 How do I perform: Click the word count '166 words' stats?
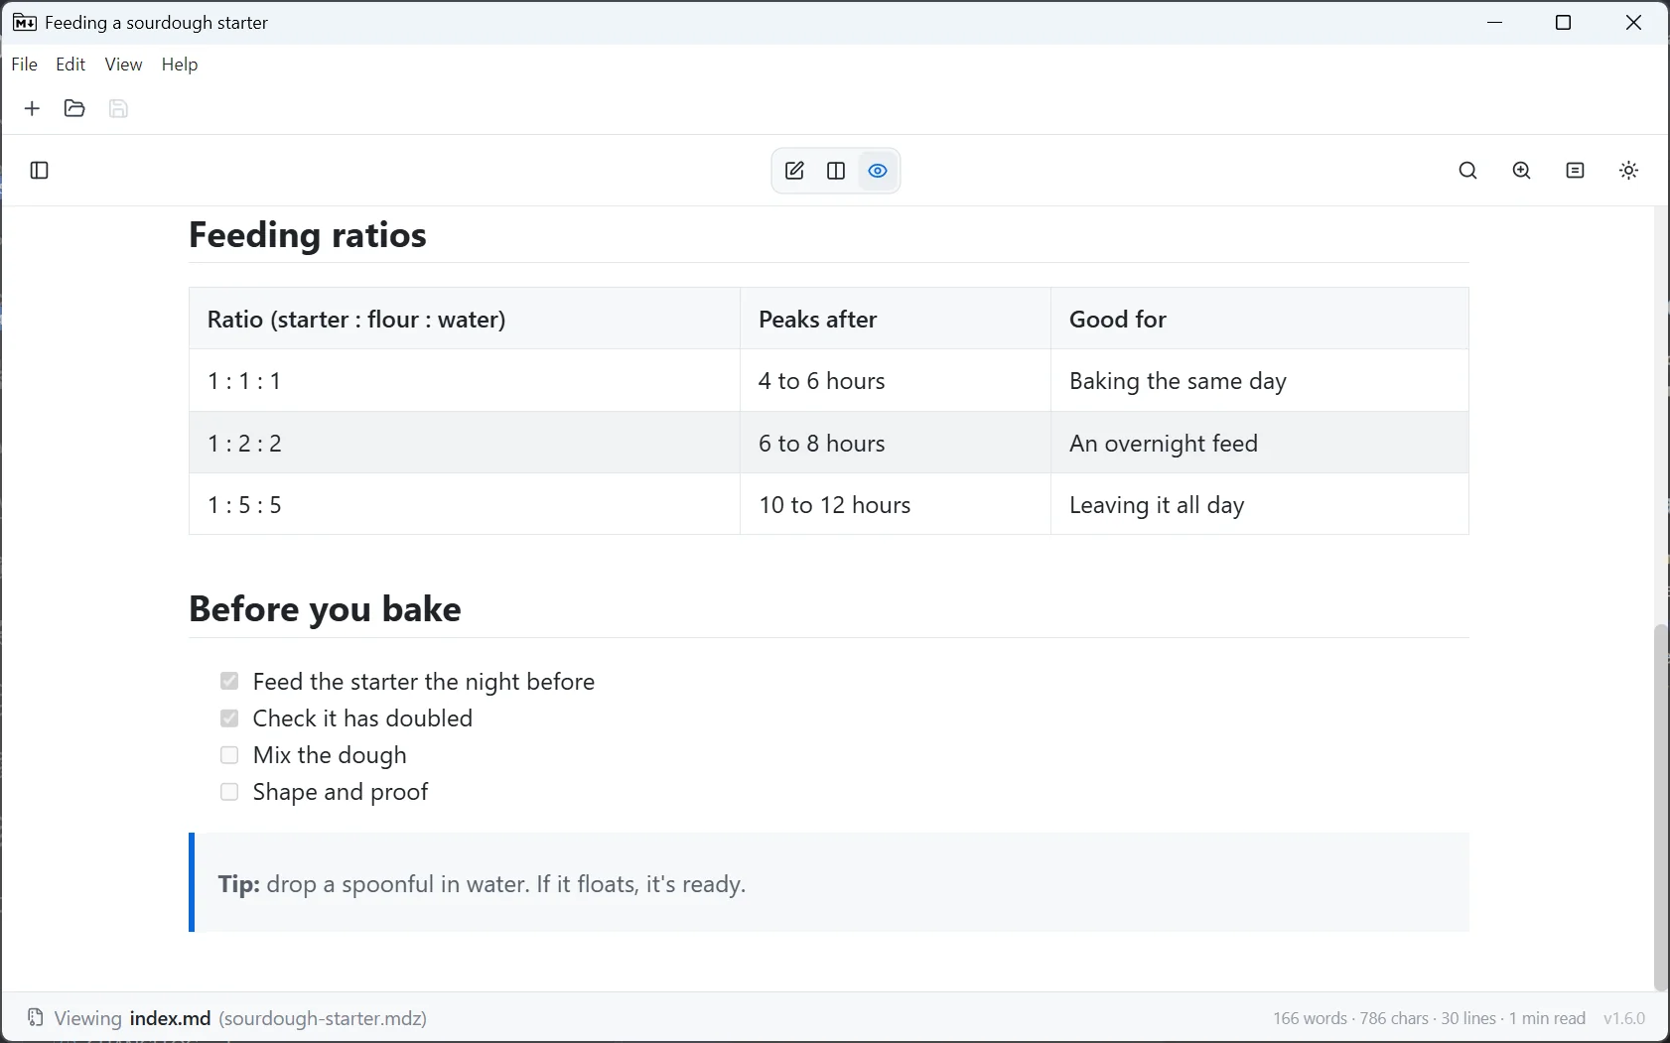1310,1018
